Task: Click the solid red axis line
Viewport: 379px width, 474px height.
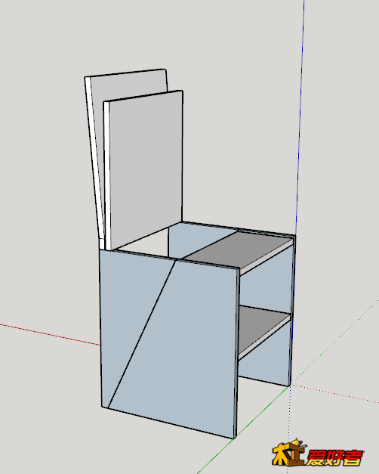Action: tap(50, 334)
